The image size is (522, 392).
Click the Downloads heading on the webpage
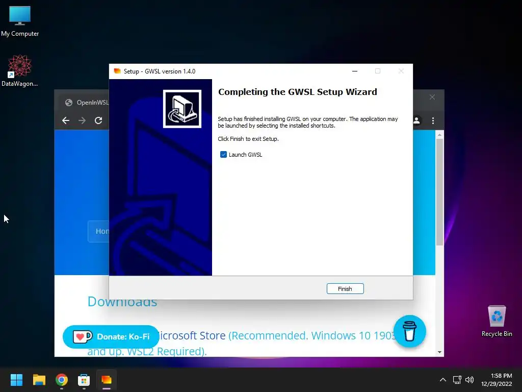click(x=122, y=302)
